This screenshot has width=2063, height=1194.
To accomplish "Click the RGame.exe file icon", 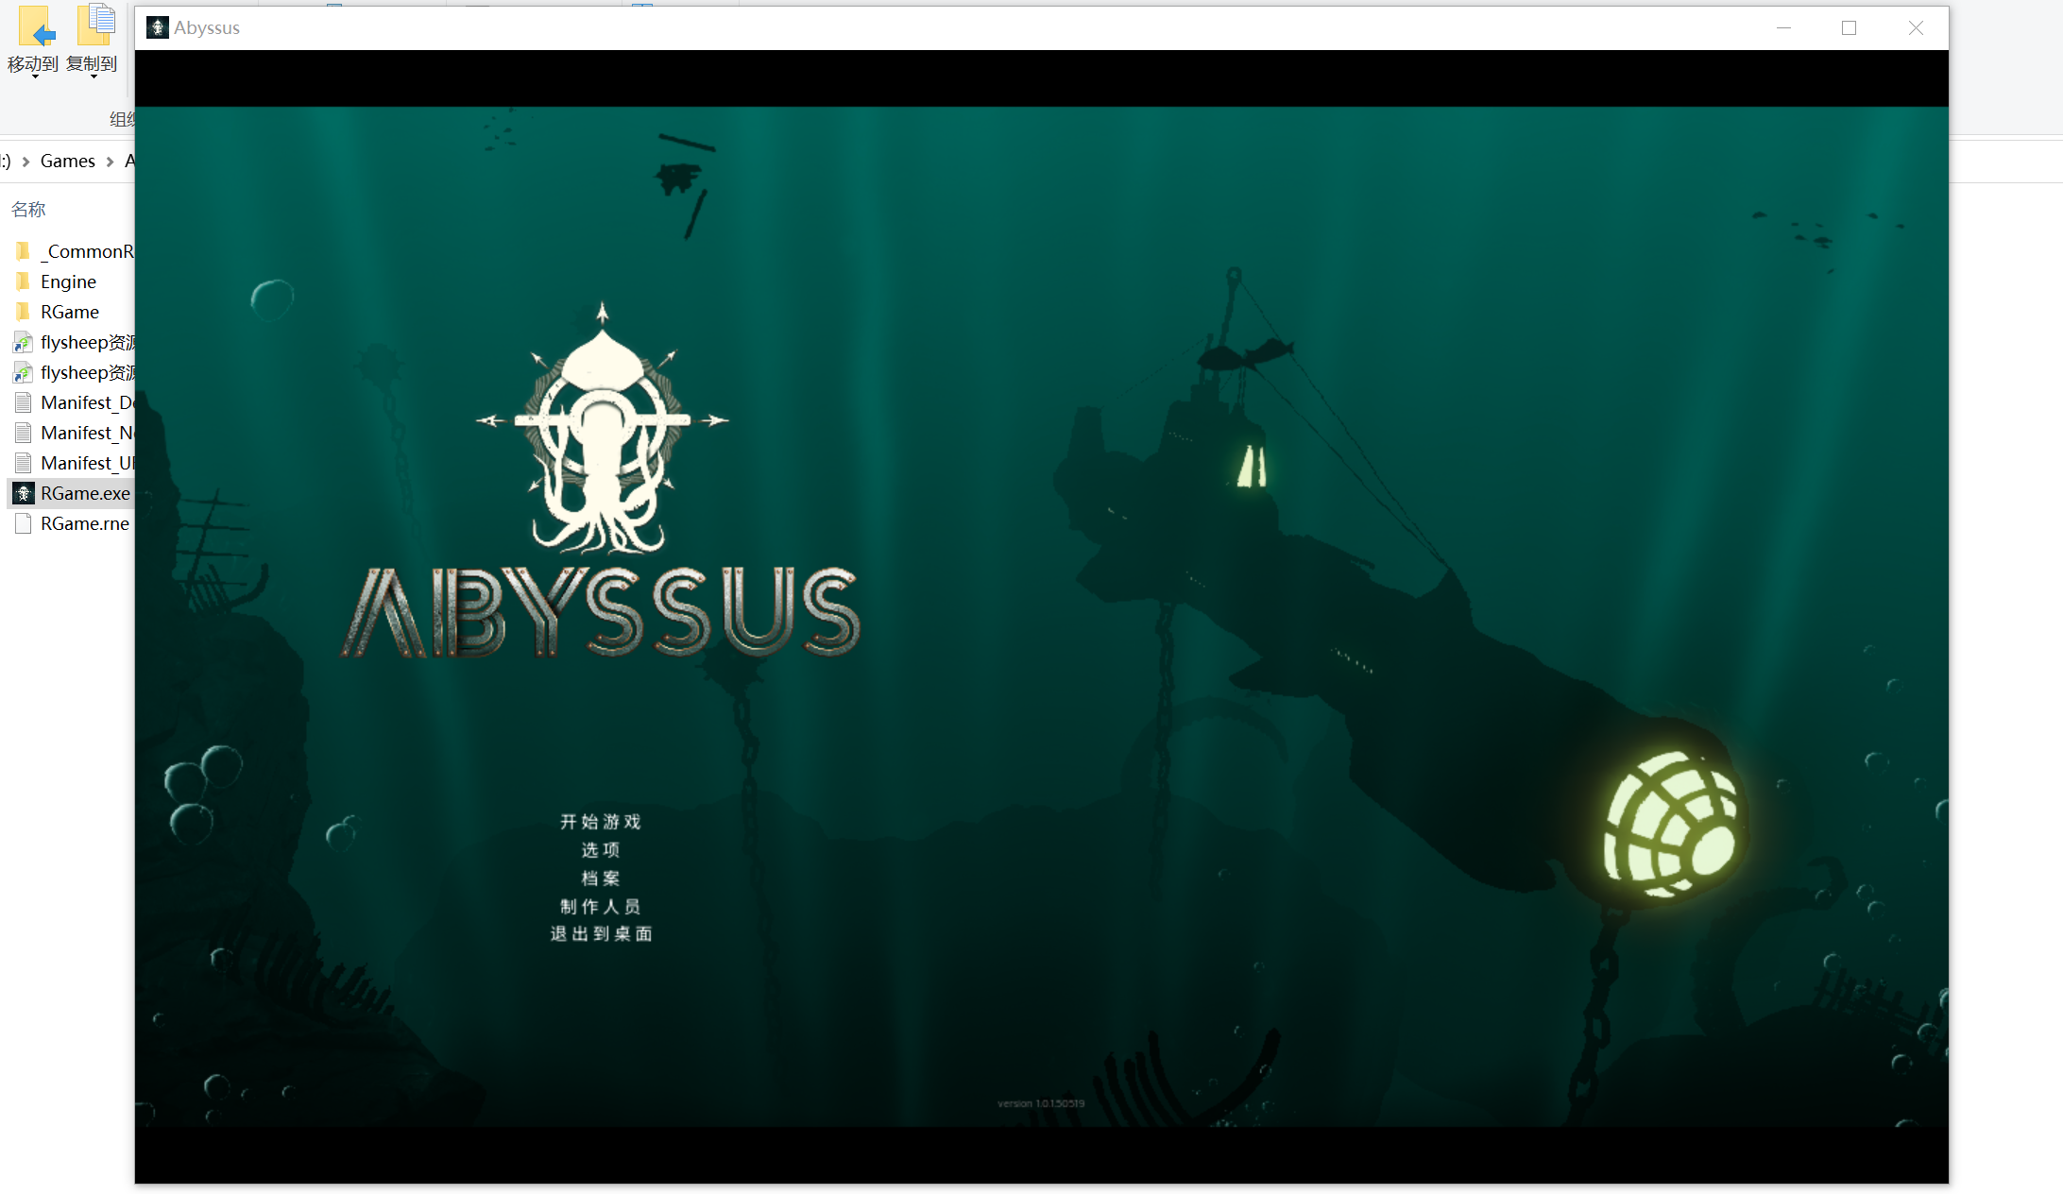I will (x=24, y=493).
